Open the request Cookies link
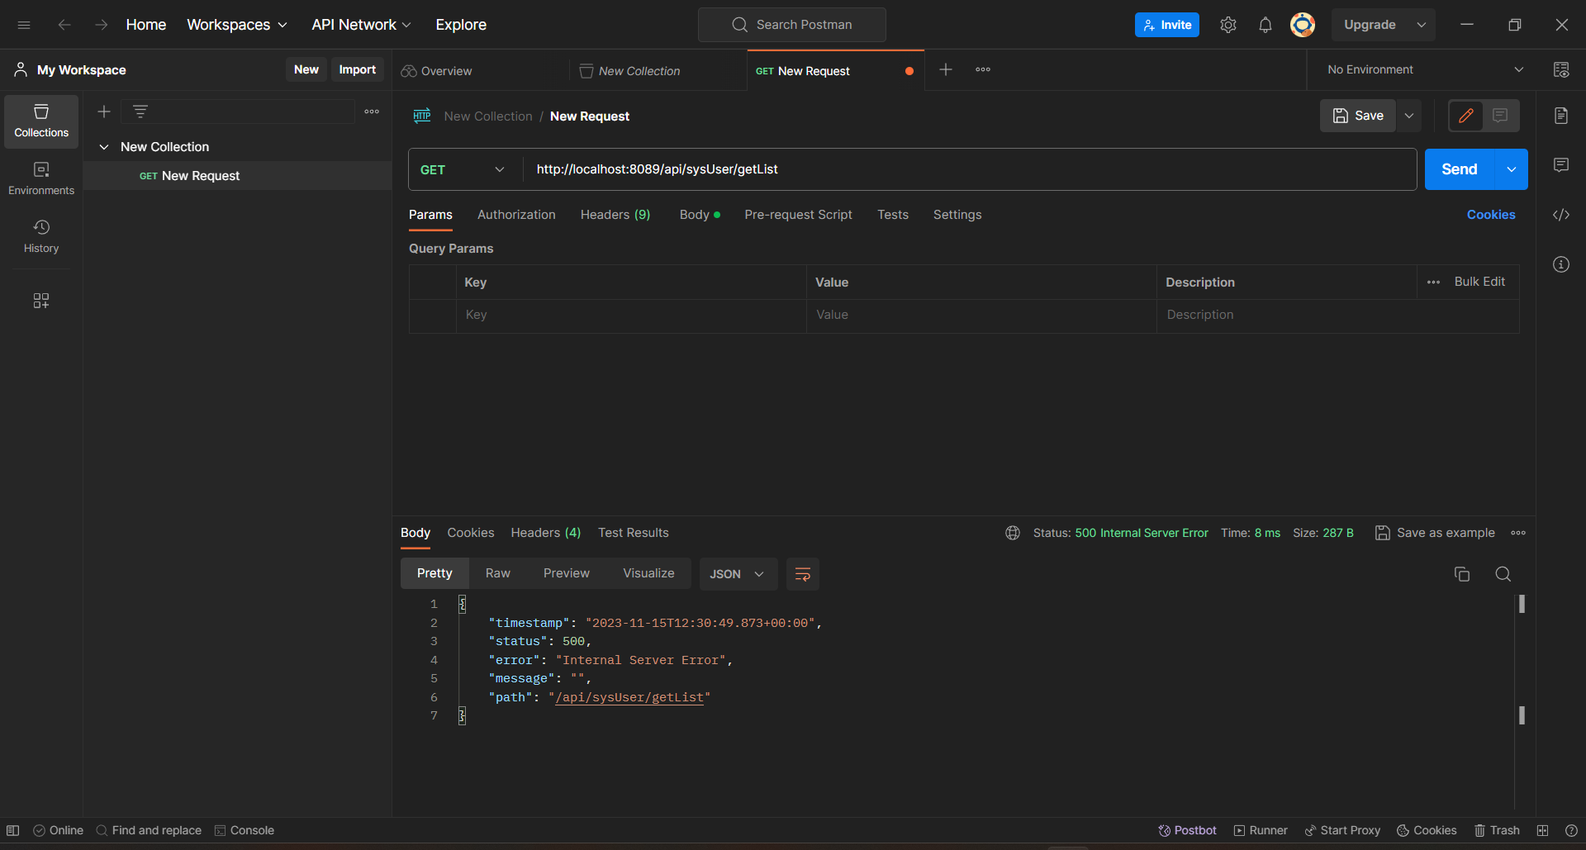This screenshot has height=850, width=1586. 1491,215
